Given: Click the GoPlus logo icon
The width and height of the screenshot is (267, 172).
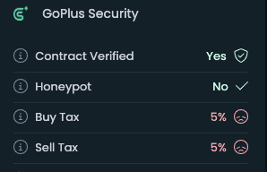Looking at the screenshot, I should pyautogui.click(x=20, y=14).
